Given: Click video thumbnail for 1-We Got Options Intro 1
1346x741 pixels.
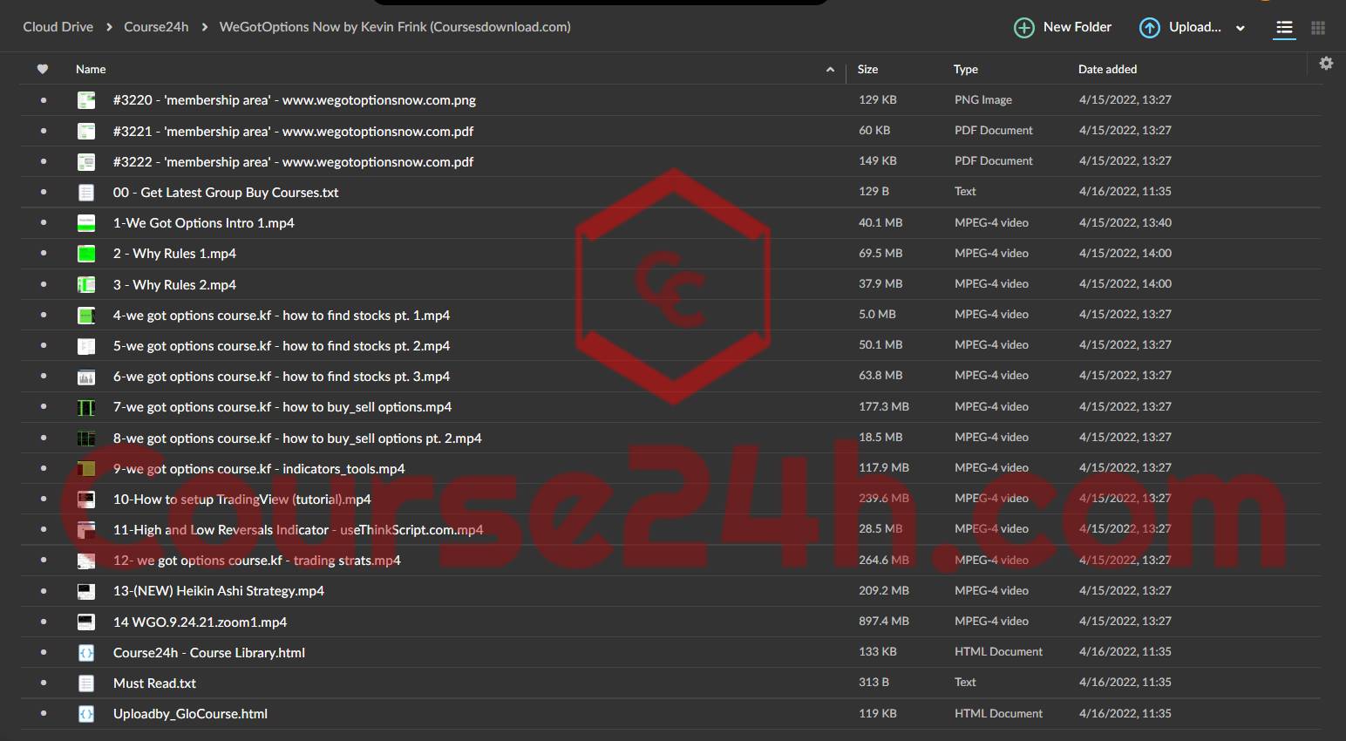Looking at the screenshot, I should (86, 222).
